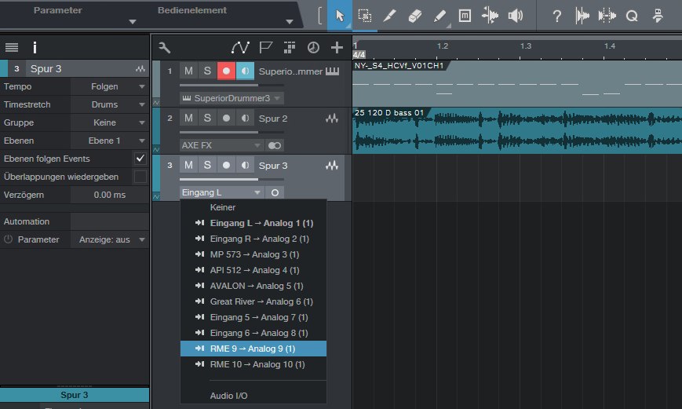Select the 25 120 D bass 01 audio clip

tap(517, 130)
